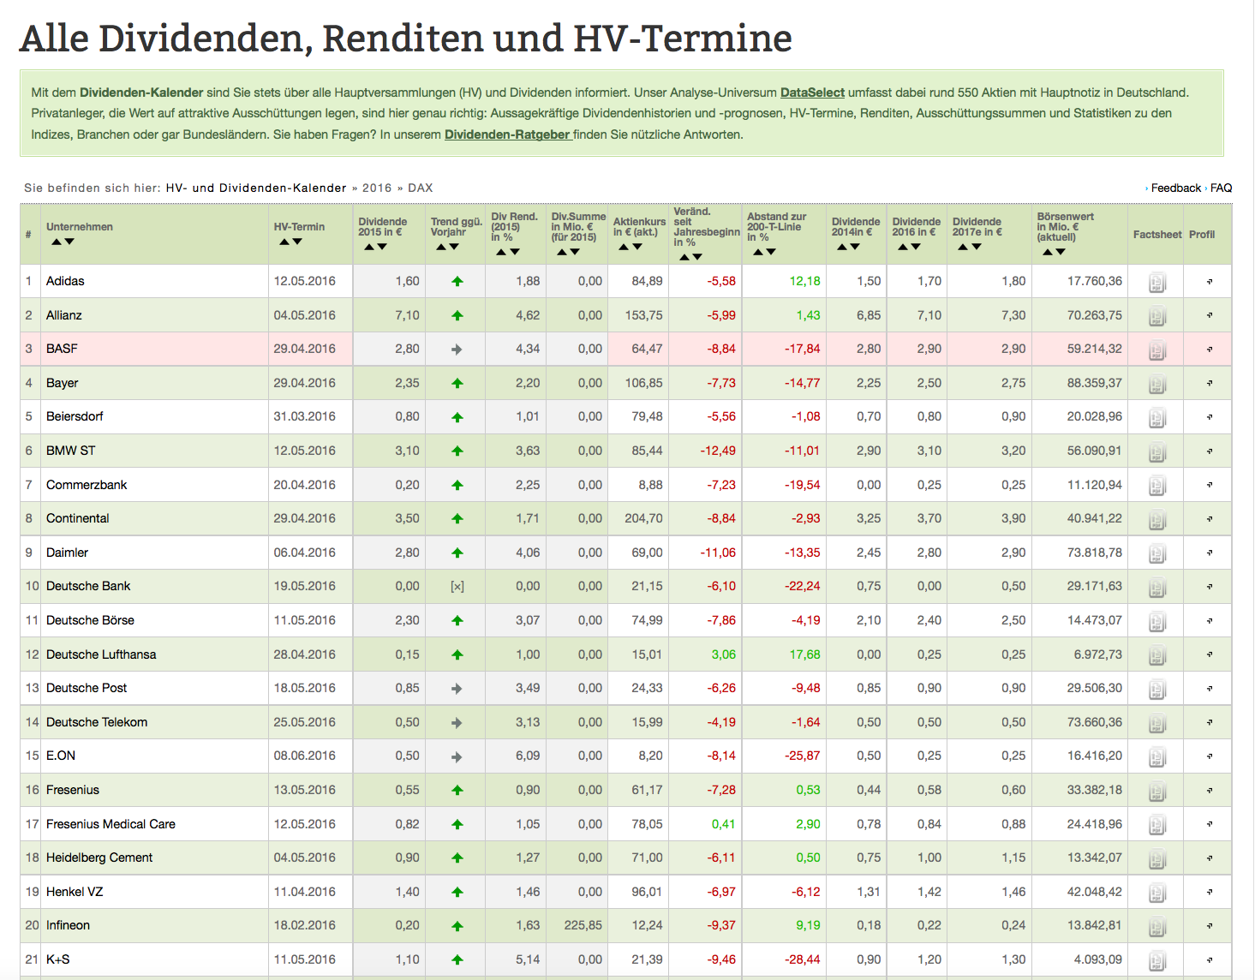1255x980 pixels.
Task: Sort ascending by Dividende 2015 column
Action: coord(369,247)
